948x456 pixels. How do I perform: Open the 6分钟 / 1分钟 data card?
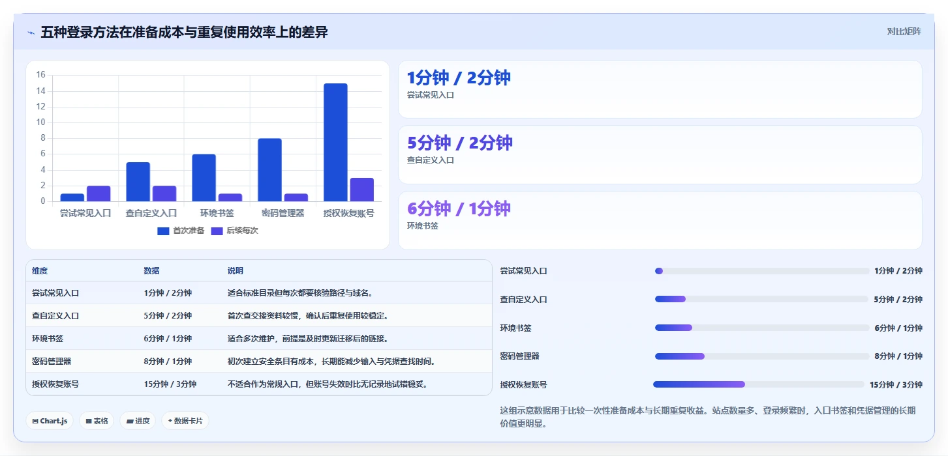click(660, 220)
